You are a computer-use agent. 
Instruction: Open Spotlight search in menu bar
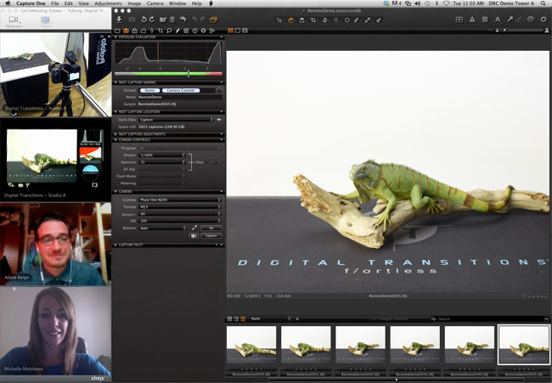(545, 3)
